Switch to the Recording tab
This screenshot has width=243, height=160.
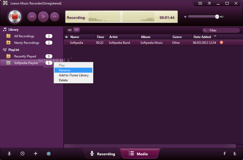pos(103,154)
